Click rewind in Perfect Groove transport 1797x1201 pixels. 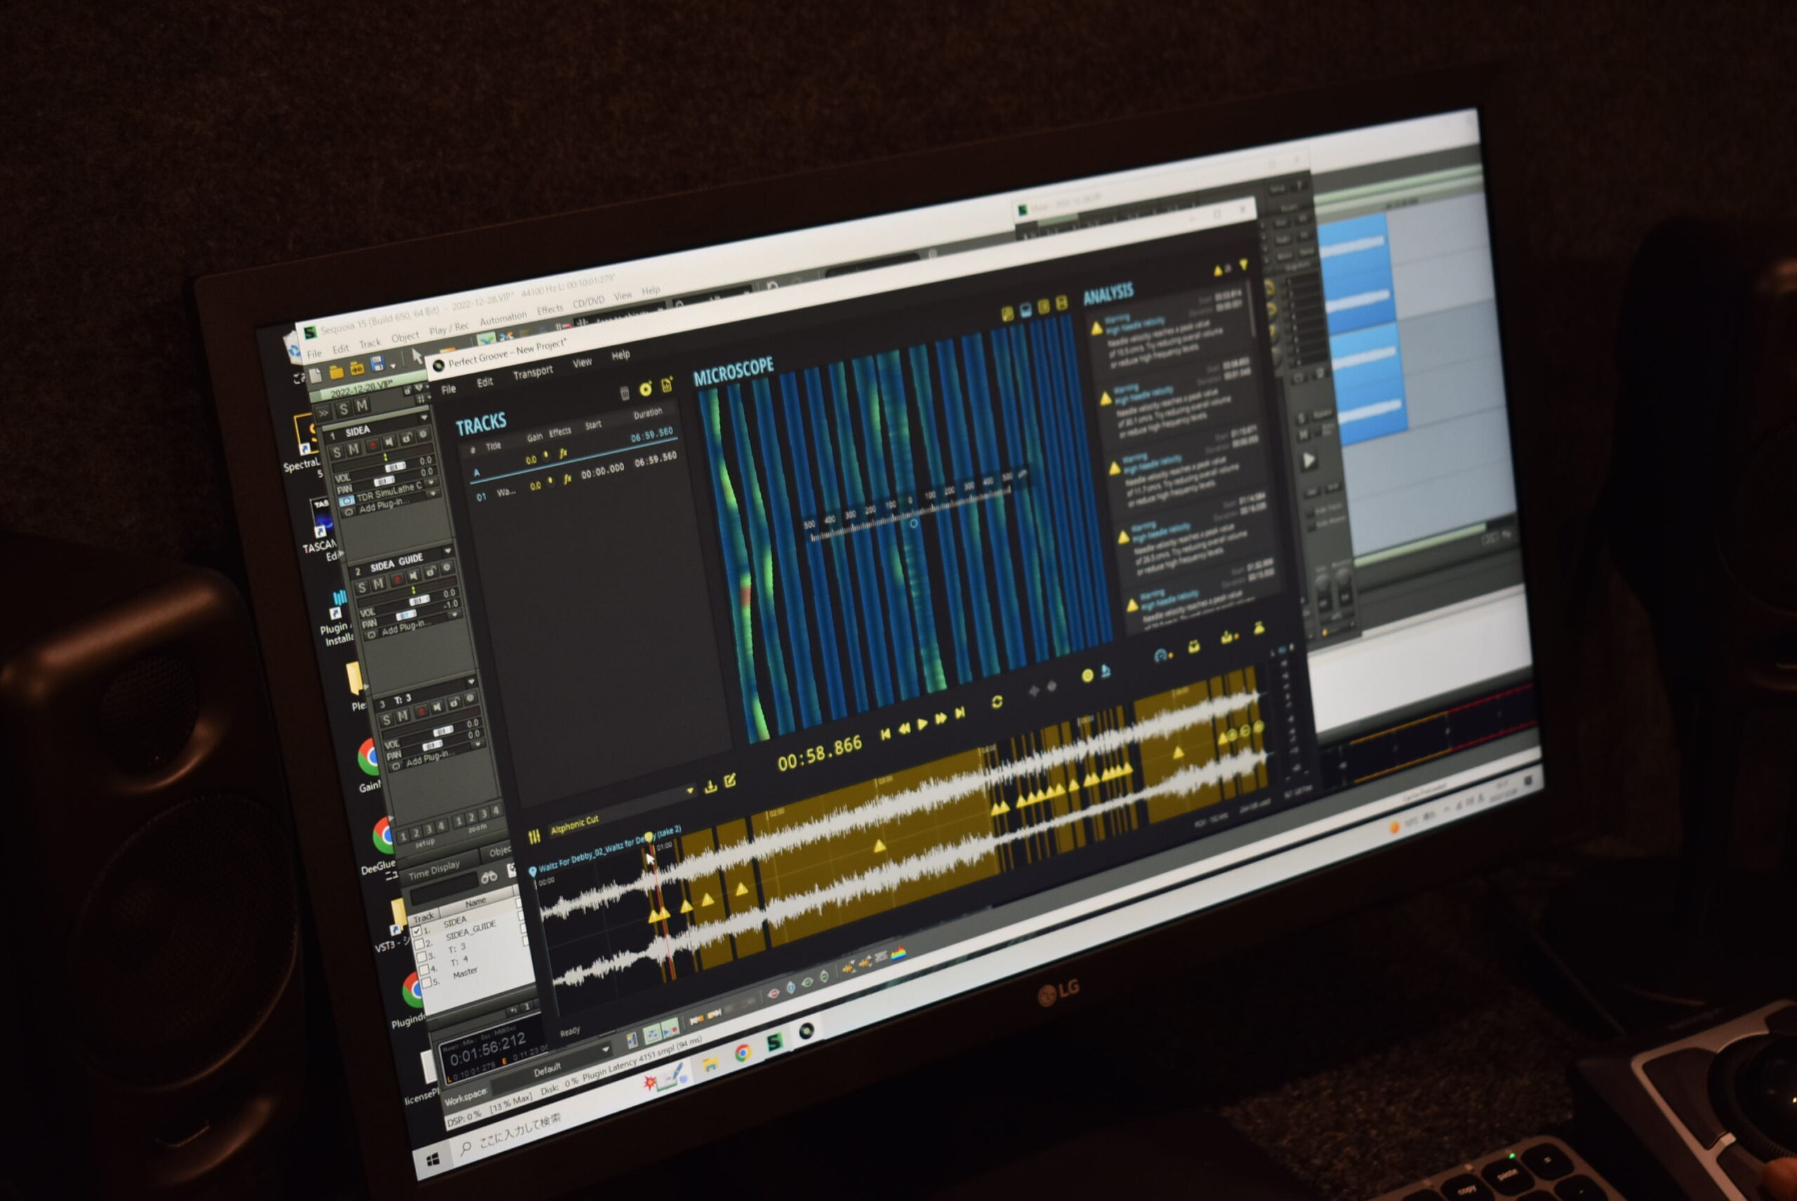[x=904, y=729]
